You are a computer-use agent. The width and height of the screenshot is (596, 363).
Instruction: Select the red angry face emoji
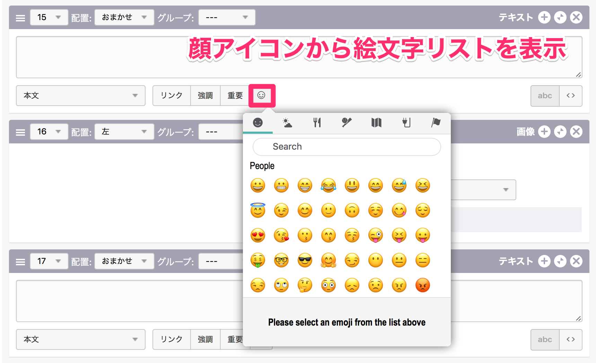[423, 285]
